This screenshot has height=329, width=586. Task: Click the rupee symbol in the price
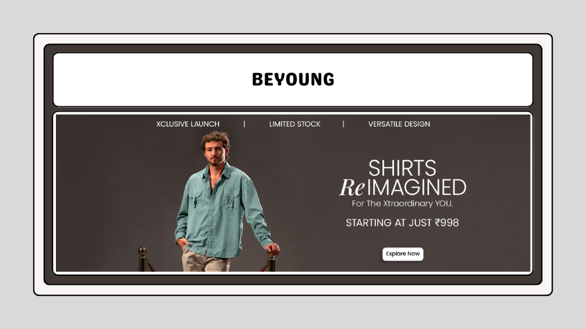coord(437,223)
